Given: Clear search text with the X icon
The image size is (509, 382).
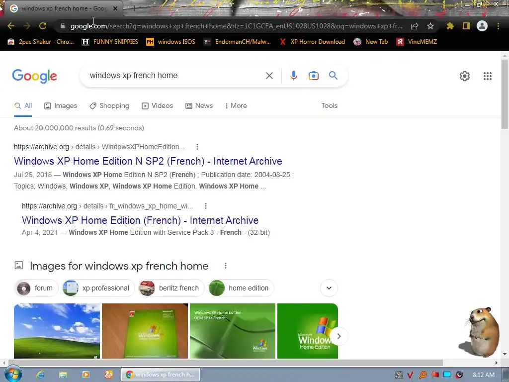Looking at the screenshot, I should tap(269, 76).
